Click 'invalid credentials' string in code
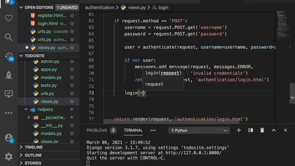Viewport: 295px width, 166px height. point(218,73)
